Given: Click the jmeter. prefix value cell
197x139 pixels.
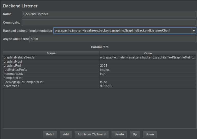Looking at the screenshot, I should 148,70.
